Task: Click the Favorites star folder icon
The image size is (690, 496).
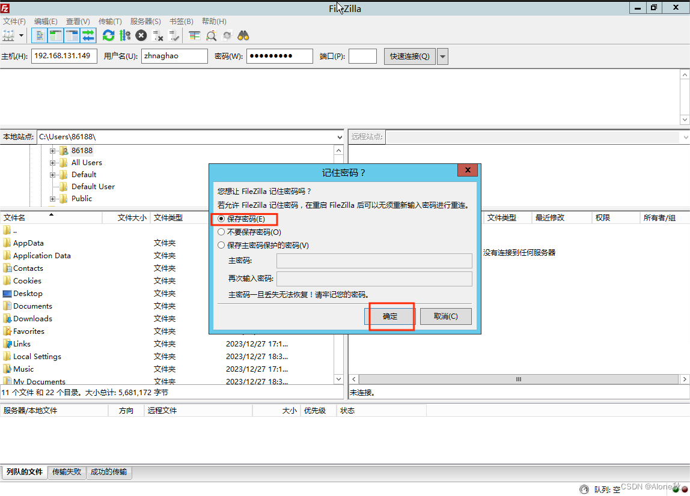Action: [x=7, y=331]
